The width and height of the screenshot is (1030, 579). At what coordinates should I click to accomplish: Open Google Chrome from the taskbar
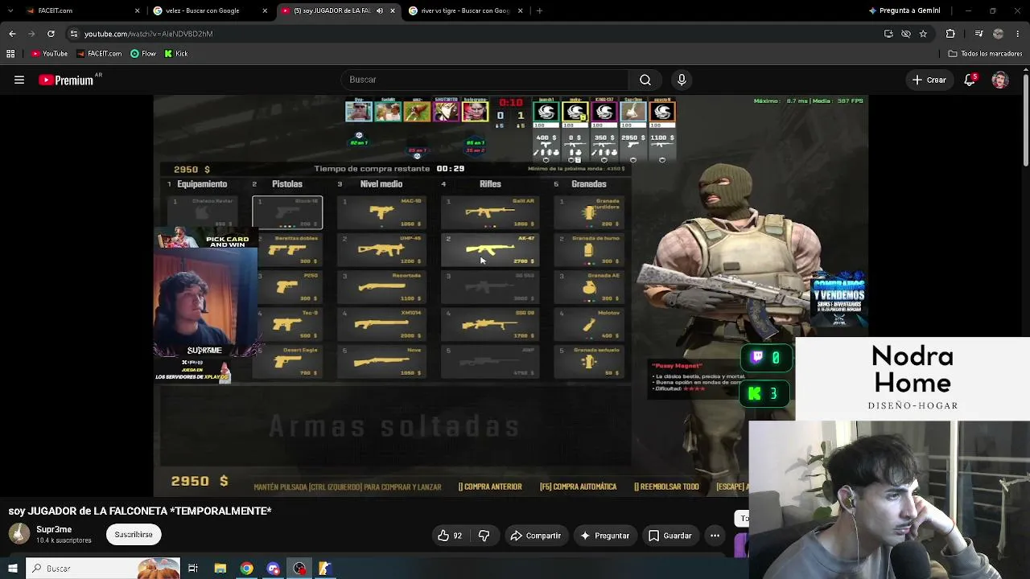coord(246,569)
